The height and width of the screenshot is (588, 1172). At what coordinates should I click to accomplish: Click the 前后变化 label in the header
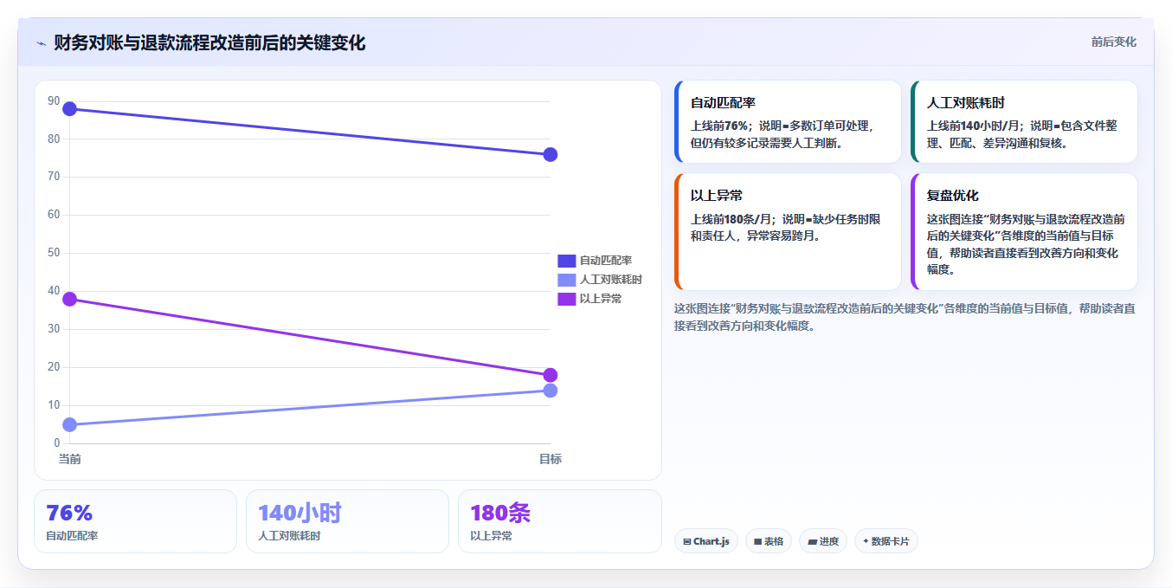point(1114,42)
